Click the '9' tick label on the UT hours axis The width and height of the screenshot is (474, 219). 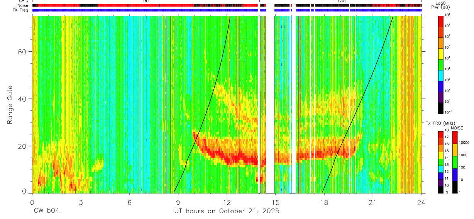pyautogui.click(x=178, y=202)
